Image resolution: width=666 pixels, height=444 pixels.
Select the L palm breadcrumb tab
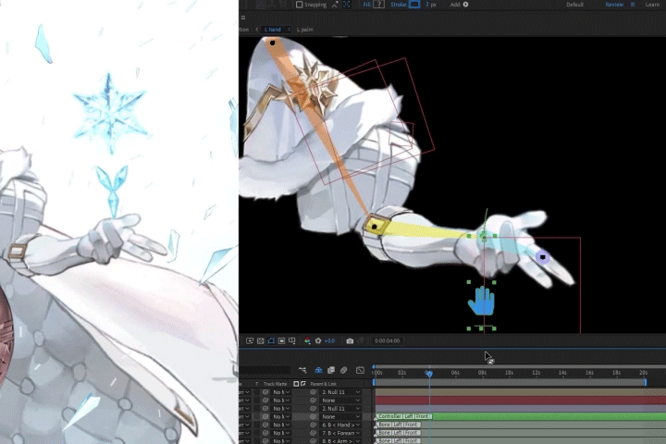(x=304, y=30)
